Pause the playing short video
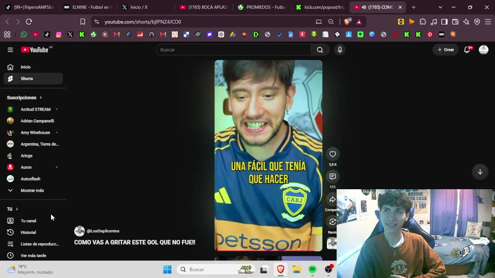This screenshot has width=495, height=278. pyautogui.click(x=268, y=156)
